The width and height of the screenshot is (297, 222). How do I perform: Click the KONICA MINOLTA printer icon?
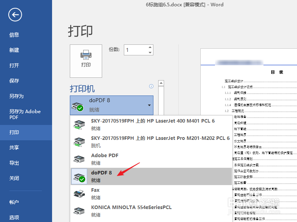[79, 211]
